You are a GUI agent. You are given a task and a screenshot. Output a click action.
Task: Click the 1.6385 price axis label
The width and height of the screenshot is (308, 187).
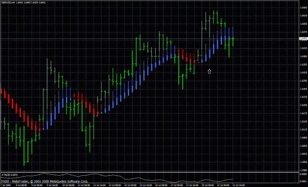[304, 56]
